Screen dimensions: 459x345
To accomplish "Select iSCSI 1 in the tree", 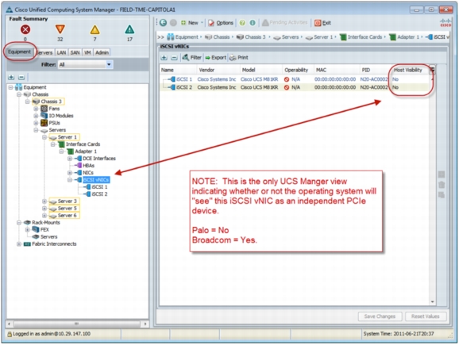I will point(99,187).
